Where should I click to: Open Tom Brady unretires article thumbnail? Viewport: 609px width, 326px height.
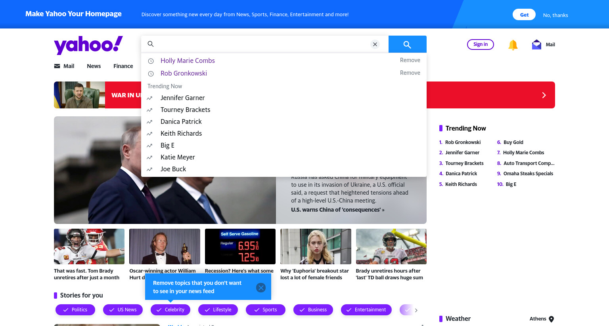pos(89,246)
